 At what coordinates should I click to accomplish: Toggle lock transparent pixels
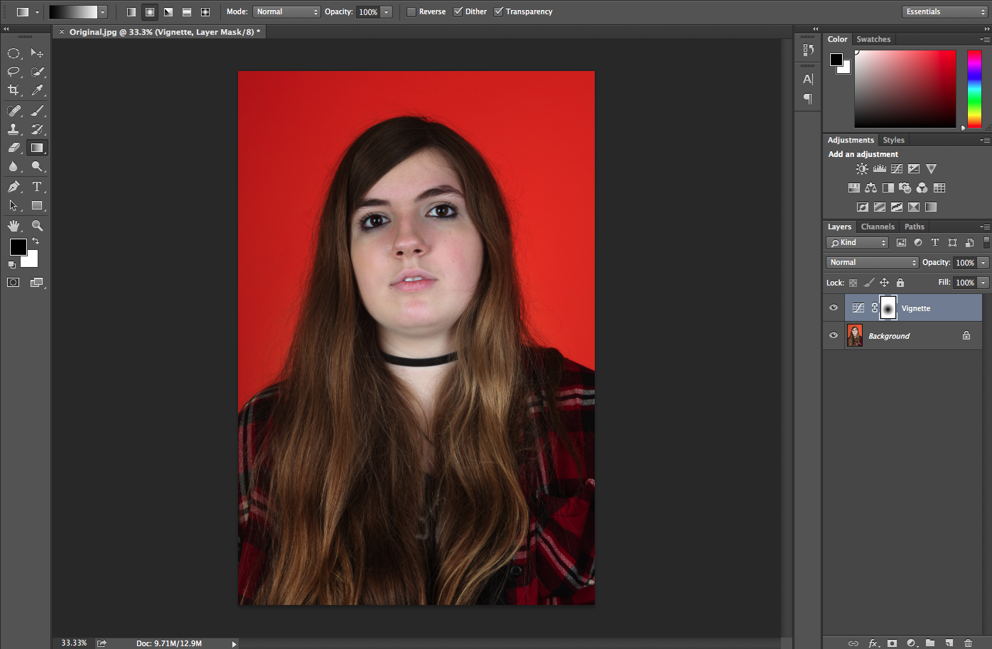(x=853, y=283)
